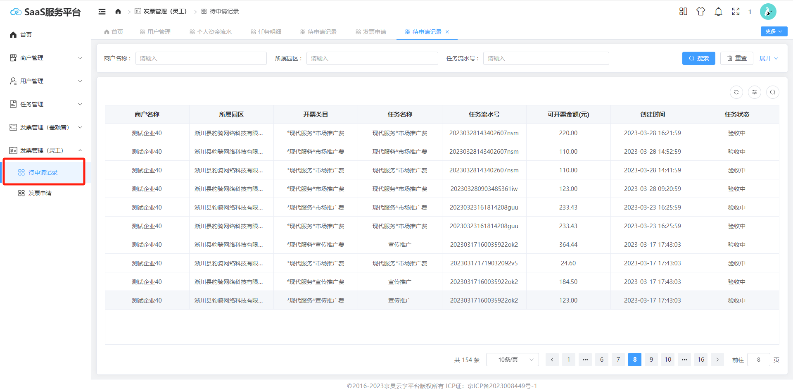
Task: Switch to the inactive 待申请记录 tab
Action: (318, 32)
